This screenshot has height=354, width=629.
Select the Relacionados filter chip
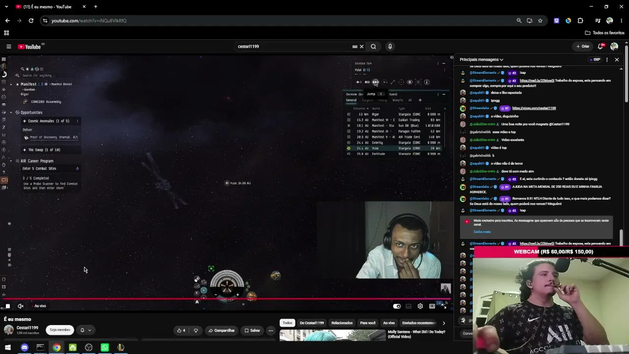pos(342,323)
